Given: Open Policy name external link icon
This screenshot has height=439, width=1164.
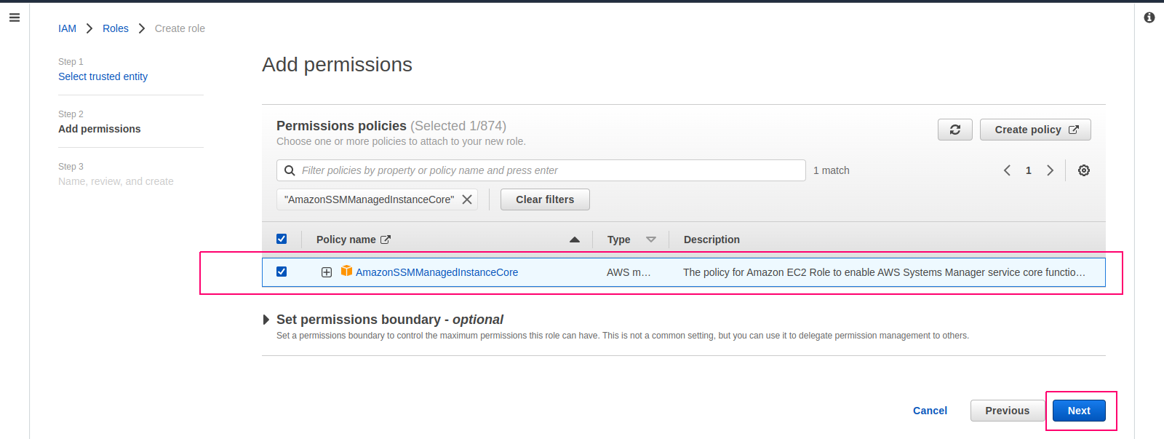Looking at the screenshot, I should pyautogui.click(x=386, y=240).
